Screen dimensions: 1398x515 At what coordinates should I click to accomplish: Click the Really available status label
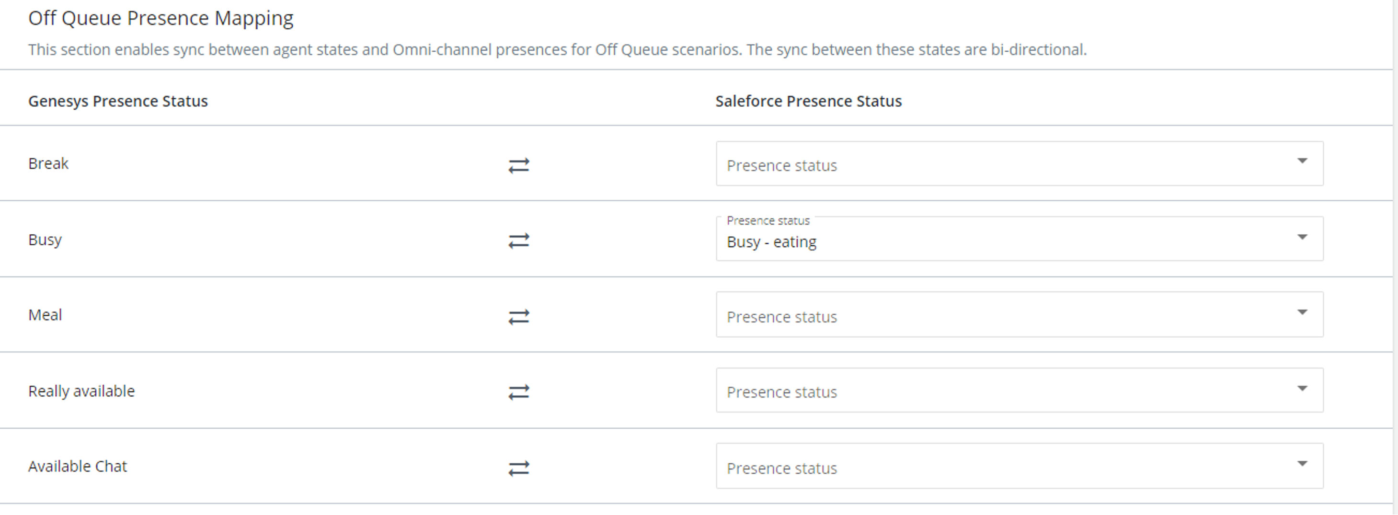[81, 391]
